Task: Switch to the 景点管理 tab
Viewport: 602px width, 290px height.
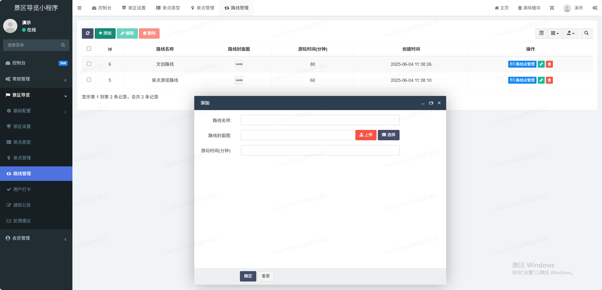Action: 203,8
